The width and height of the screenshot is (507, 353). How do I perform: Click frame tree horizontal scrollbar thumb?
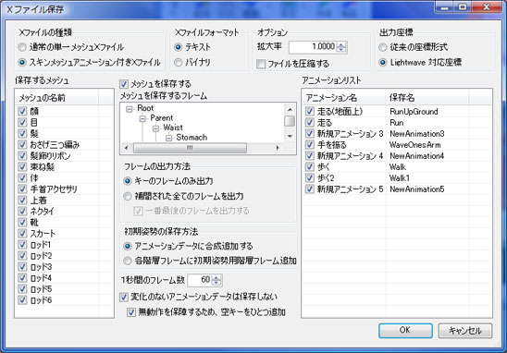(190, 148)
